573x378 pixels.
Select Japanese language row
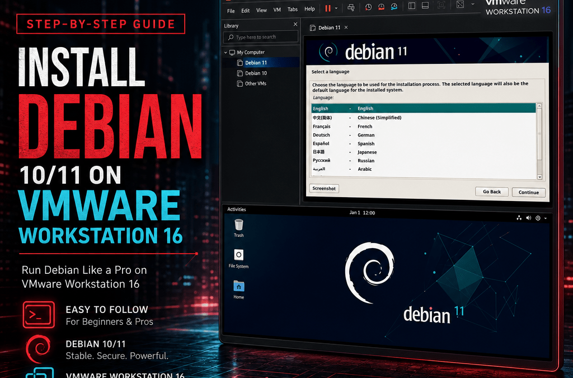coord(424,152)
